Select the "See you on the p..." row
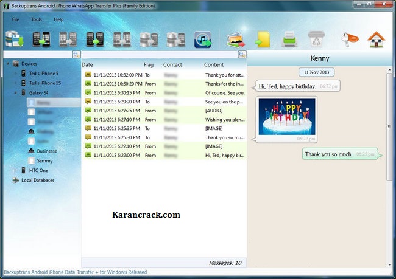Screen dimensions: 396x279 164,102
